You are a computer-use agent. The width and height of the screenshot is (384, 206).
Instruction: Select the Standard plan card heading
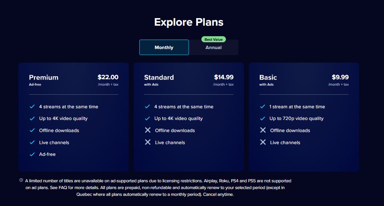point(159,77)
